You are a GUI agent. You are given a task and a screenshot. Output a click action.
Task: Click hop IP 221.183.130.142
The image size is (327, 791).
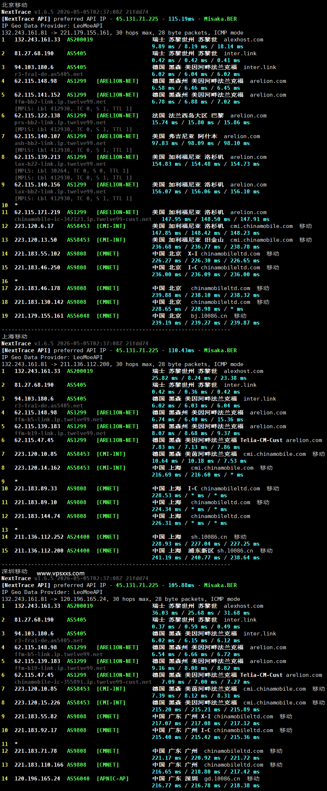(x=39, y=302)
